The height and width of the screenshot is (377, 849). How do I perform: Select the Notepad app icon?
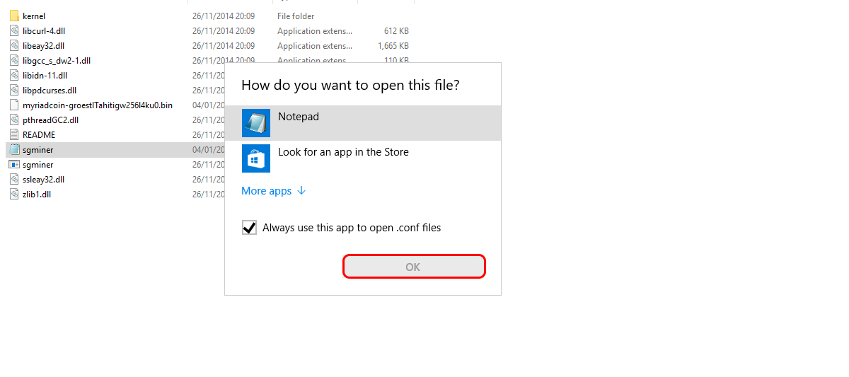pos(255,123)
